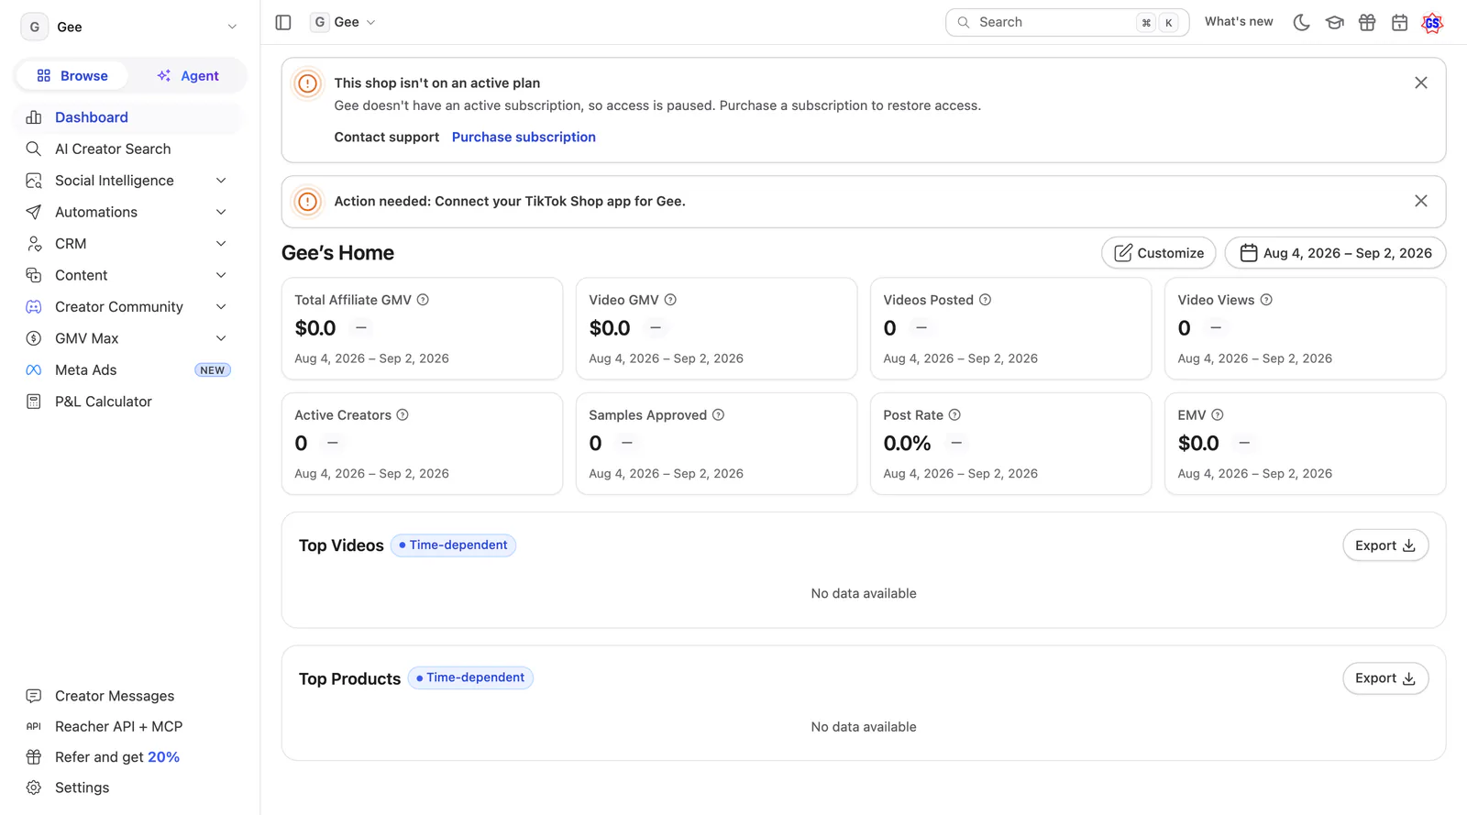This screenshot has height=815, width=1467.
Task: Click the Active Creators info icon
Action: coord(403,415)
